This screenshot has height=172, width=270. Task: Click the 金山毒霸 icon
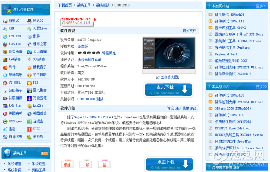(29, 52)
